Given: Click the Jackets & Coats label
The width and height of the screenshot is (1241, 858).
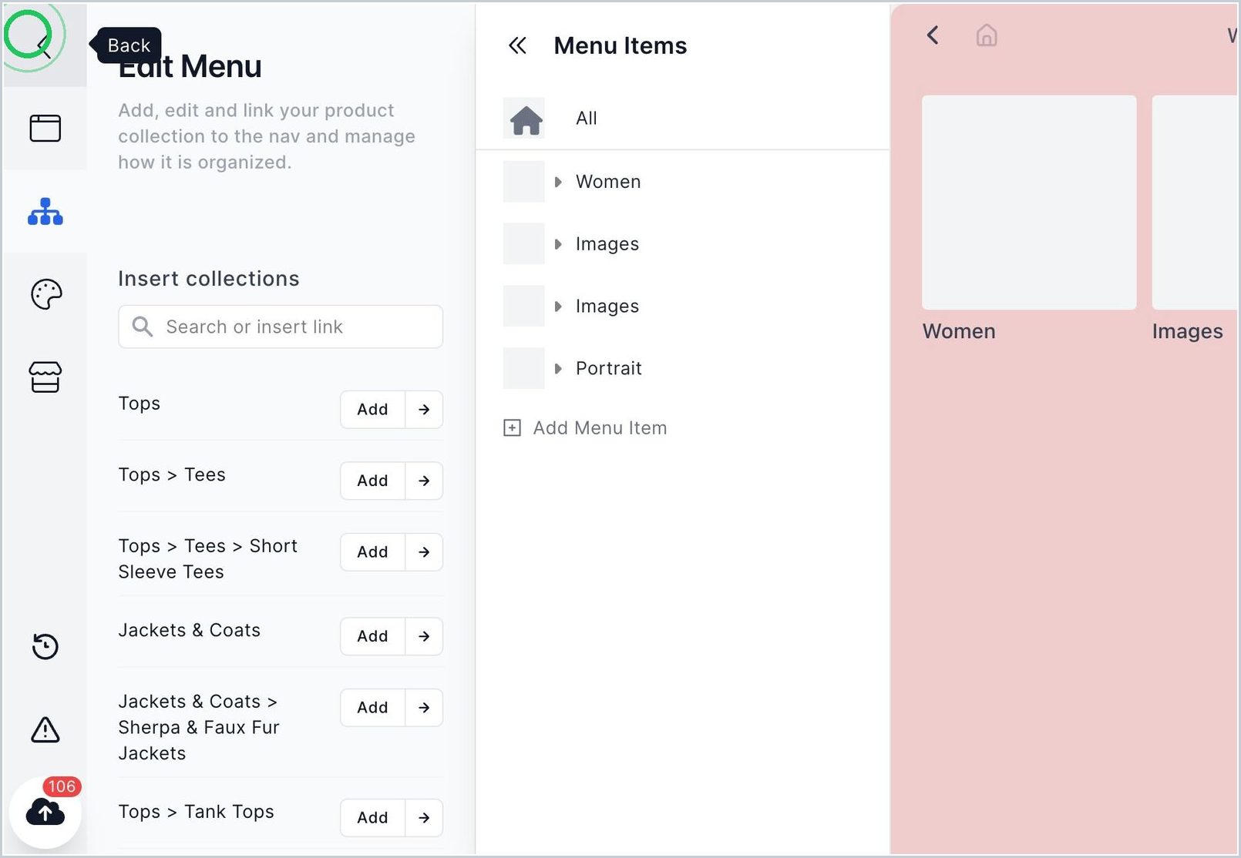Looking at the screenshot, I should click(x=189, y=630).
